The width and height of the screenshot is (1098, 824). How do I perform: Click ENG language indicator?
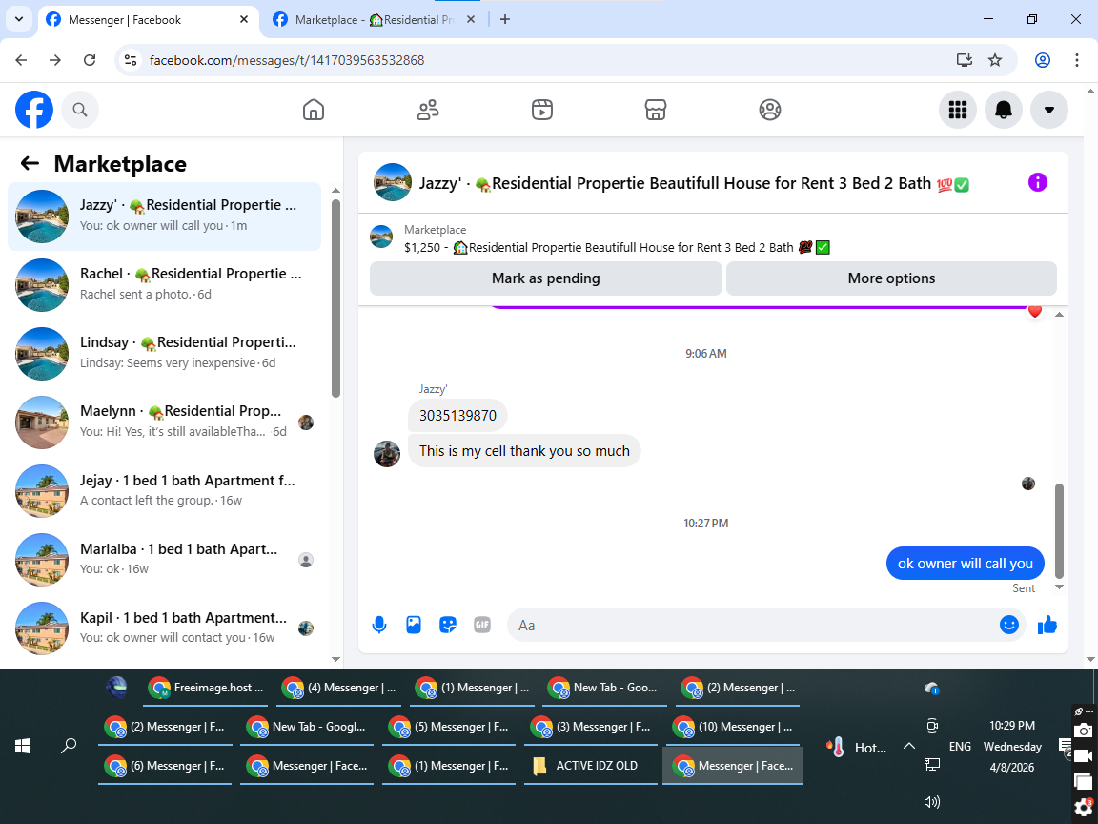[x=960, y=746]
